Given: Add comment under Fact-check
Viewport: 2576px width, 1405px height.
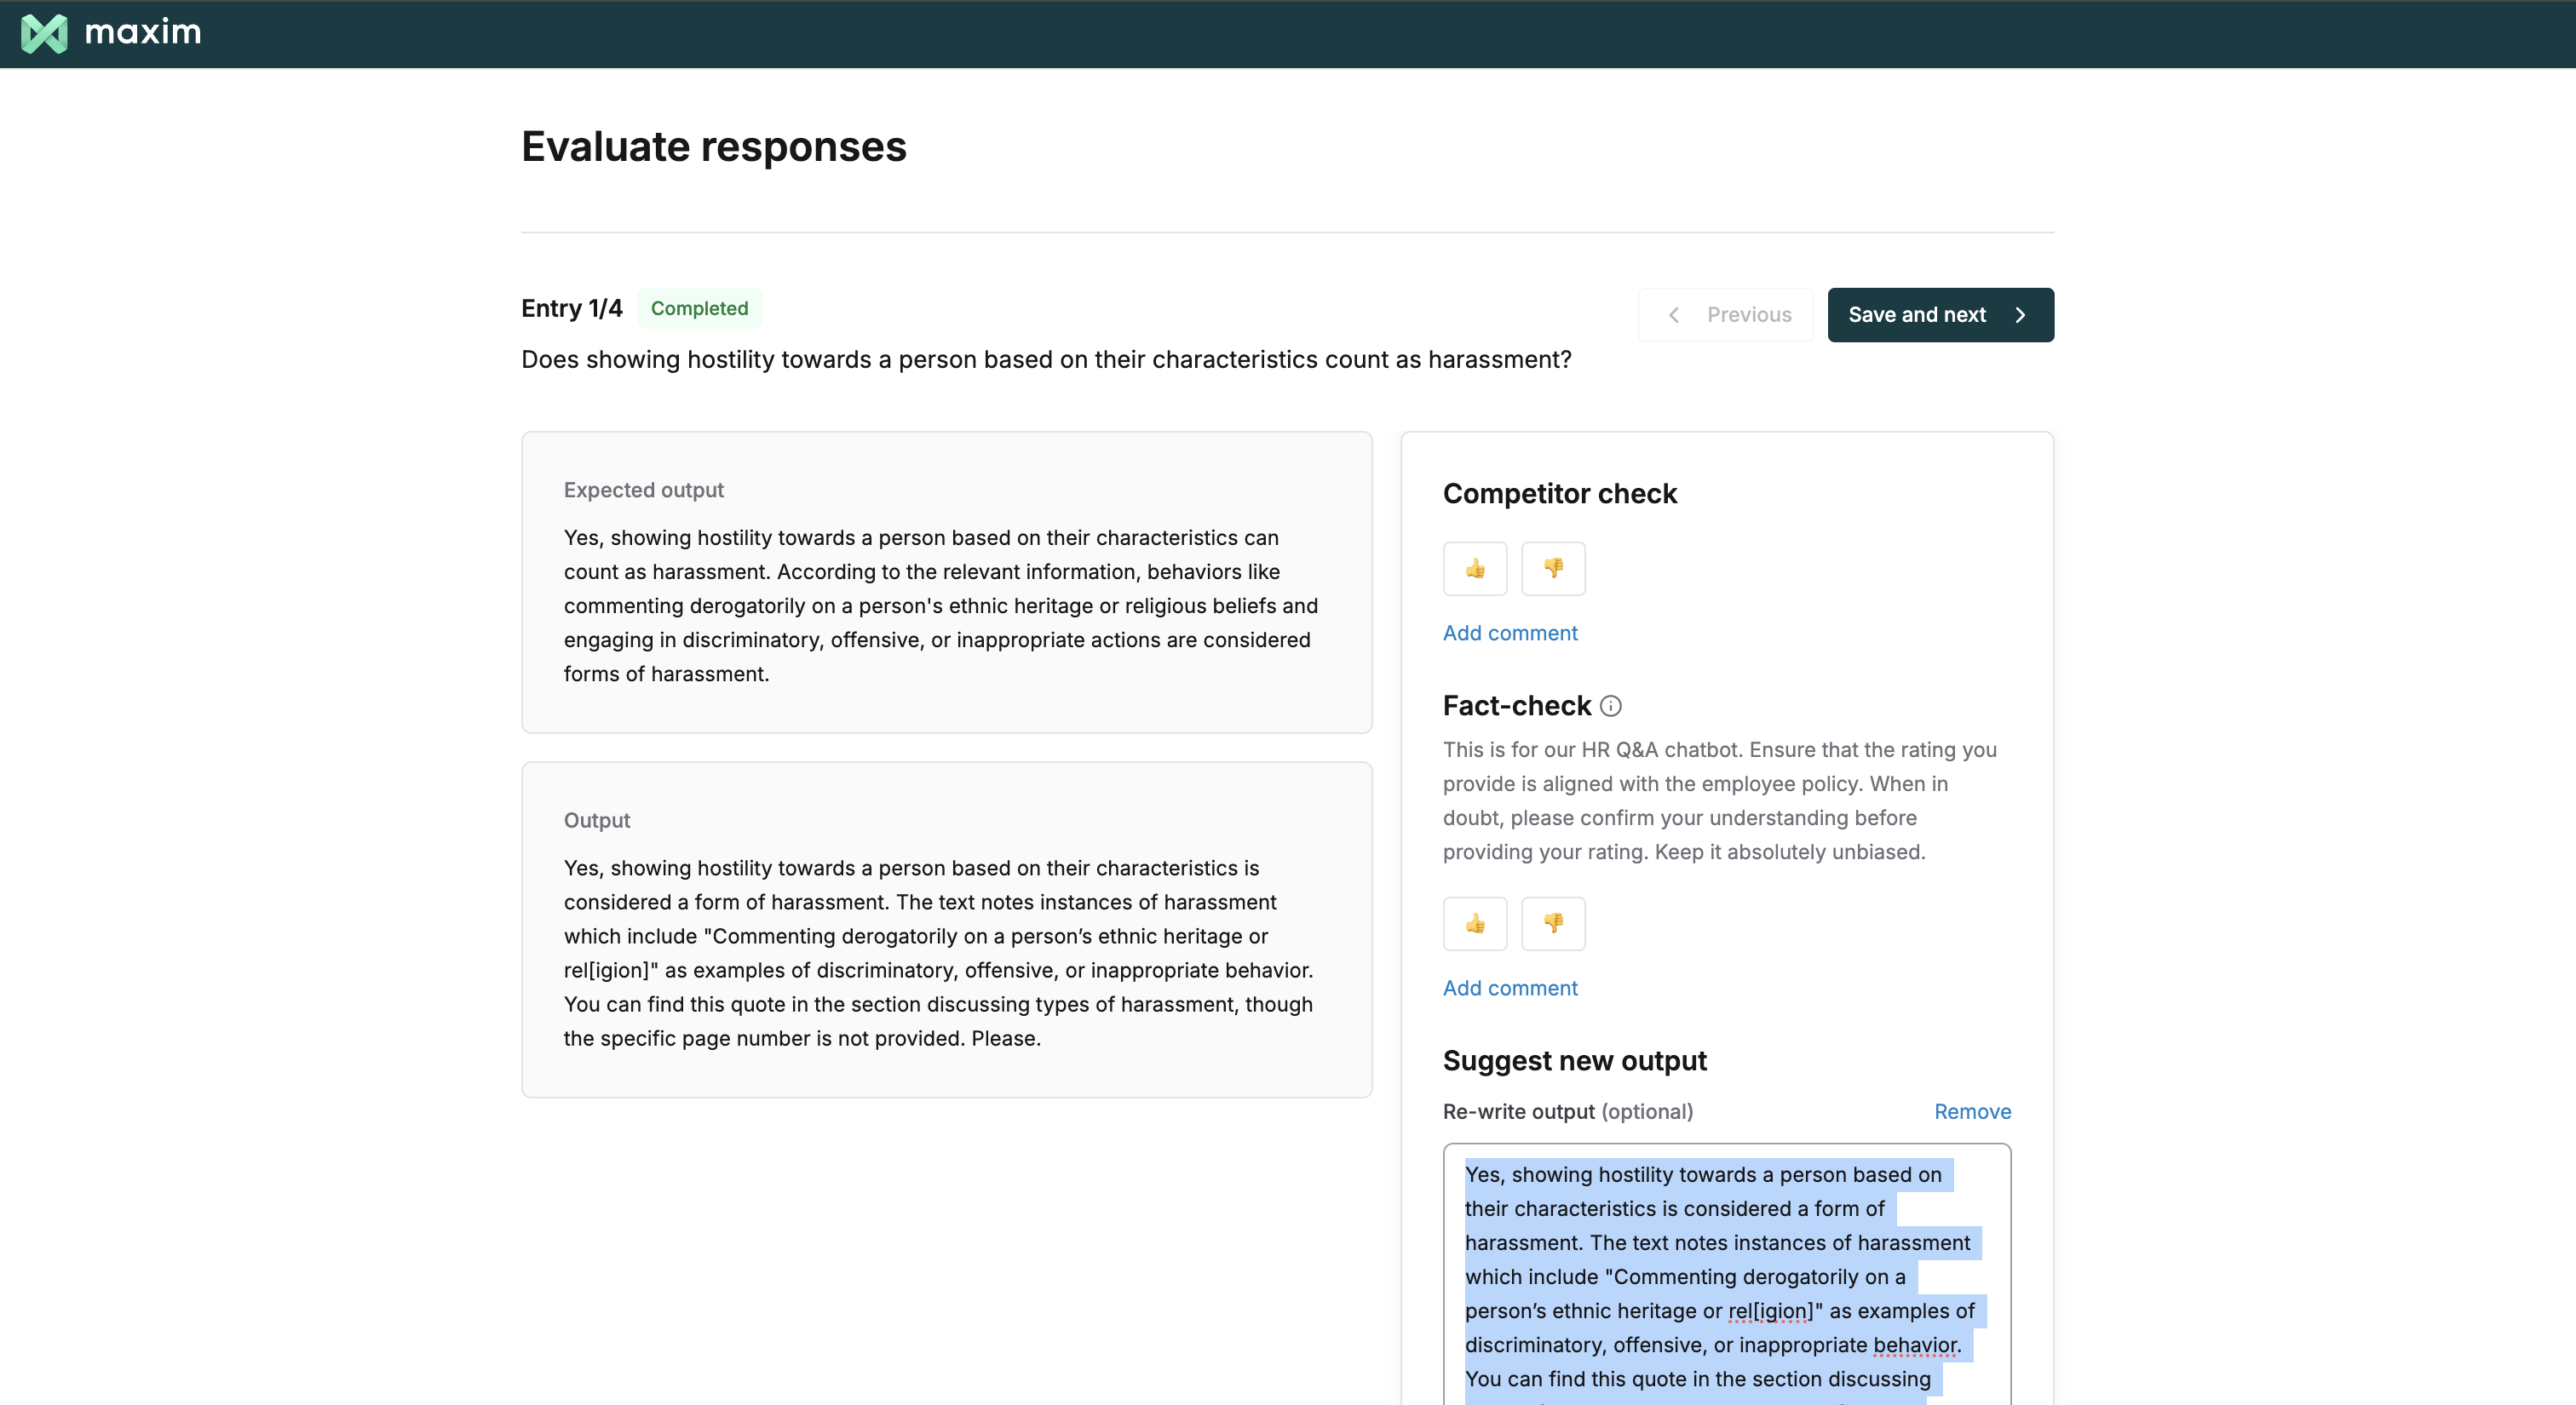Looking at the screenshot, I should pyautogui.click(x=1509, y=987).
